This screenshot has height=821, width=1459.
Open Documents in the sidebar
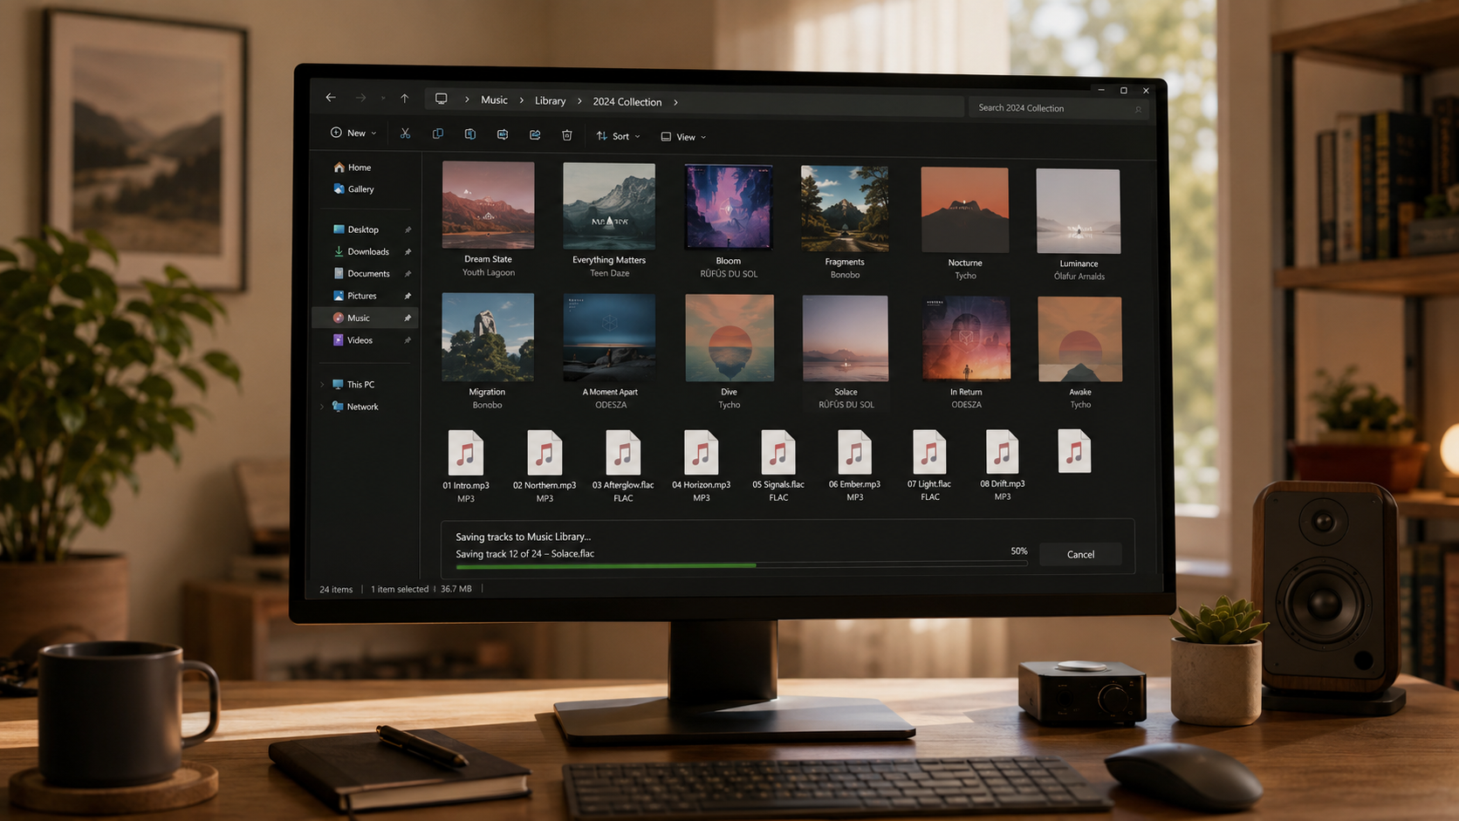click(x=361, y=273)
